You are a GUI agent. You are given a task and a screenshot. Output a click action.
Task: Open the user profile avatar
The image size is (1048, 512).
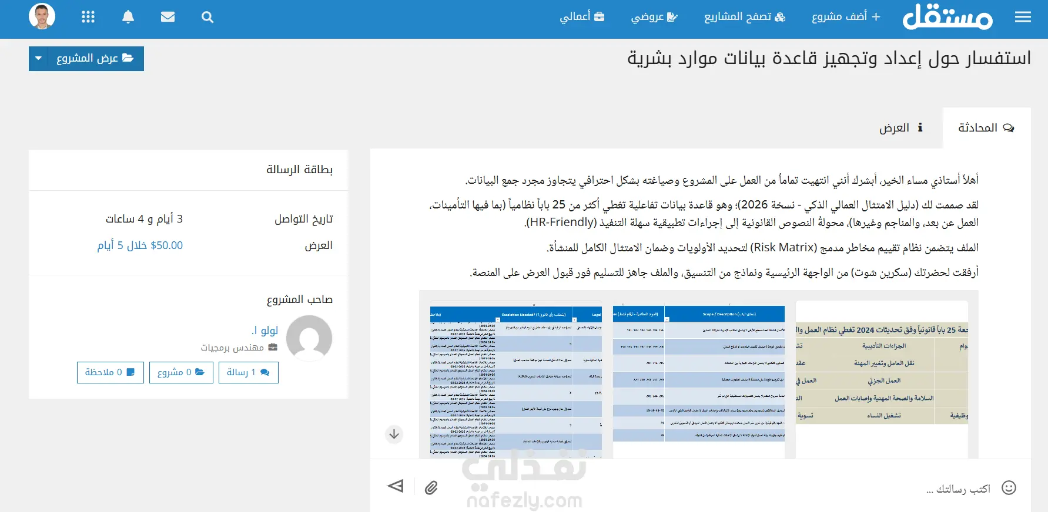[42, 16]
